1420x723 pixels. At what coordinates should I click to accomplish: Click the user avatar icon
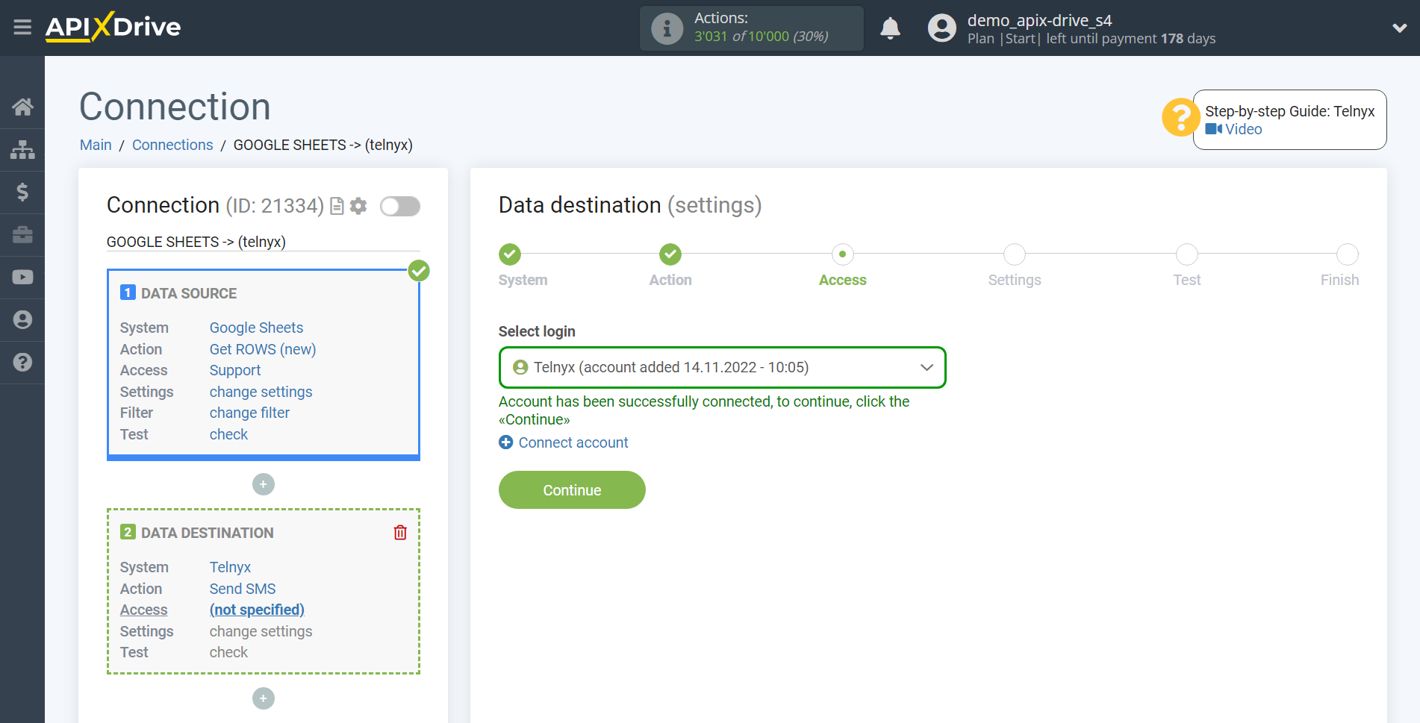941,28
